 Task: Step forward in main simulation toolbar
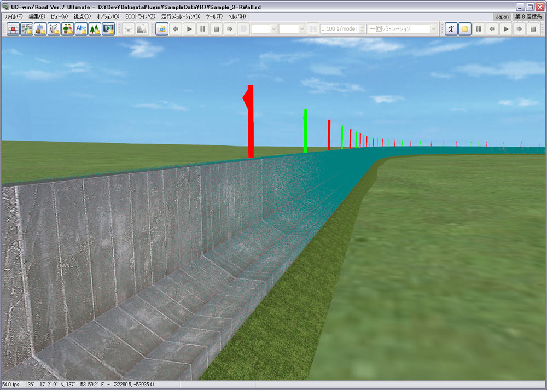coord(230,29)
